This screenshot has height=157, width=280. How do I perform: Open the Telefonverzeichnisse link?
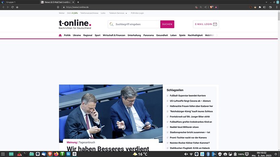(x=89, y=13)
